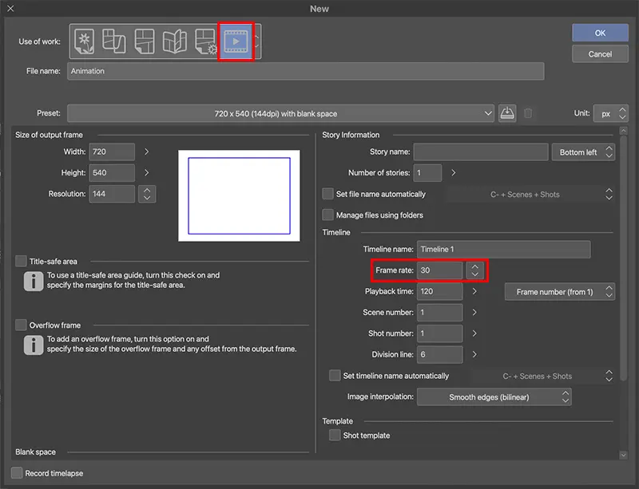The width and height of the screenshot is (639, 489).
Task: Click the use of work list stepper arrows
Action: 256,41
